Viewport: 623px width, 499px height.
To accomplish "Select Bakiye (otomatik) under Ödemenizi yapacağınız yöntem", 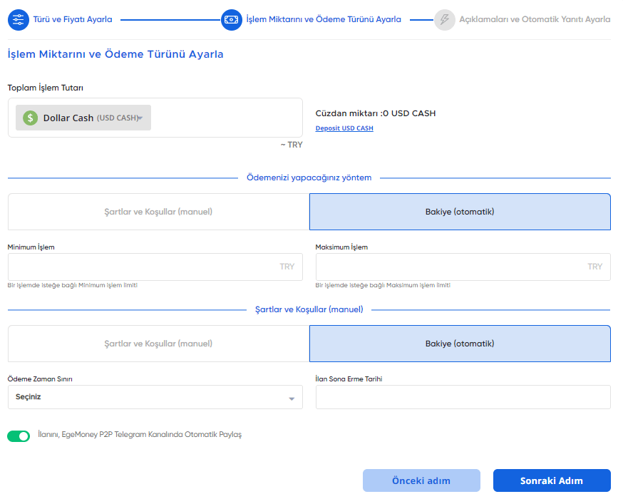I will tap(460, 212).
